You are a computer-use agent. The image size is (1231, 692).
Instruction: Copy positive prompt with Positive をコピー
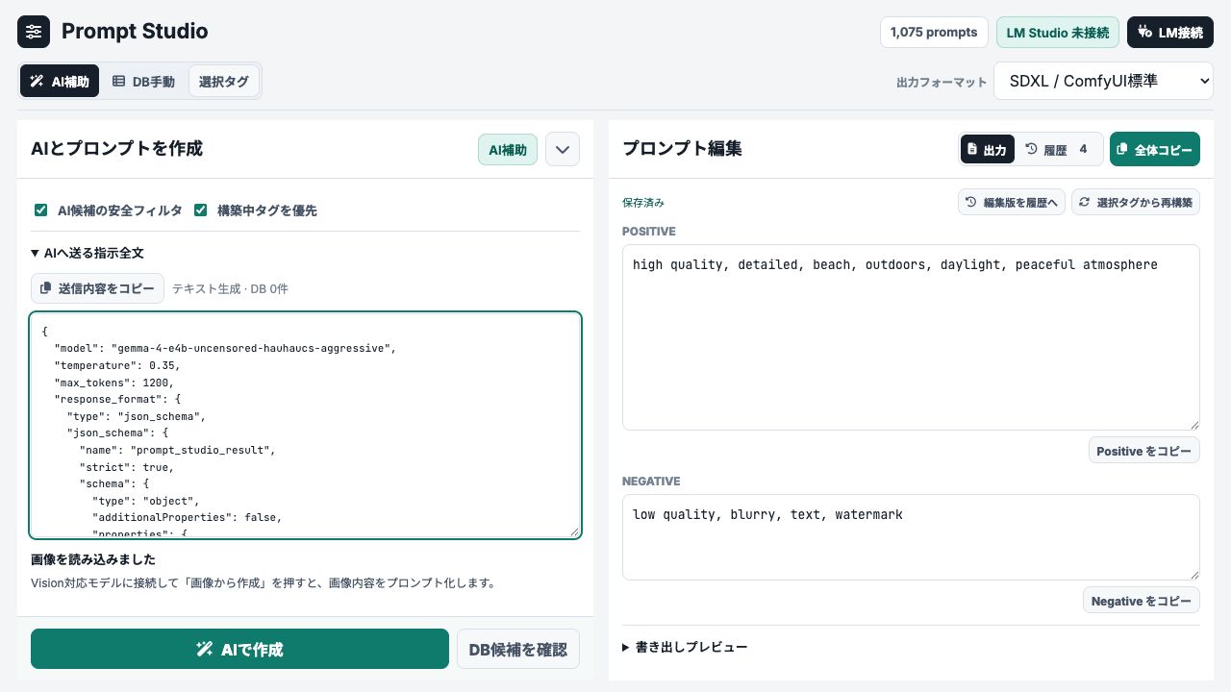pyautogui.click(x=1144, y=451)
